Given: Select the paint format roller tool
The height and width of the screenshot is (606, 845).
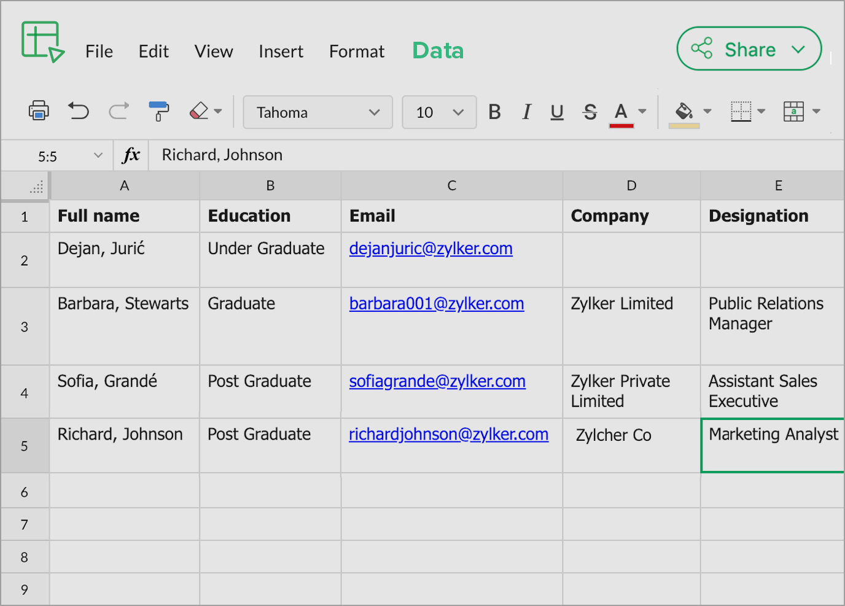Looking at the screenshot, I should tap(158, 111).
